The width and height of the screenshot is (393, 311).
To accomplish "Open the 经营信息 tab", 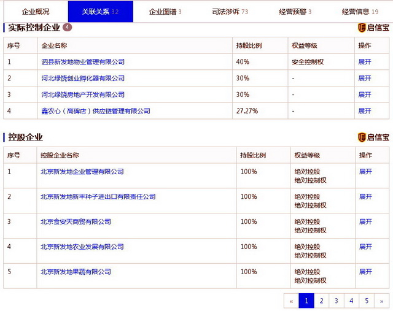I will (360, 12).
